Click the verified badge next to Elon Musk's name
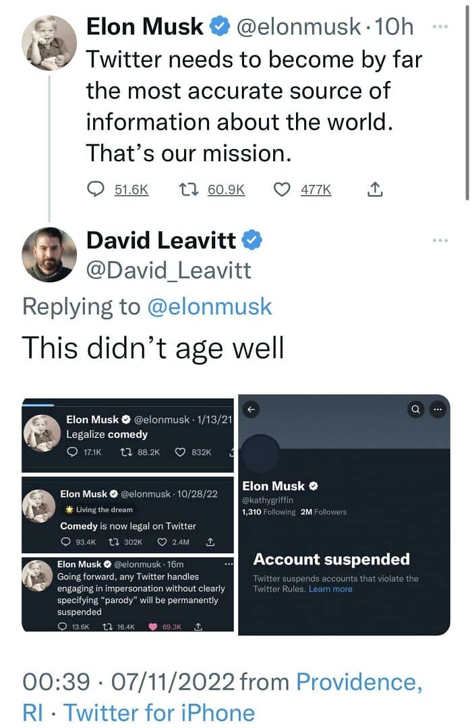 pyautogui.click(x=218, y=27)
